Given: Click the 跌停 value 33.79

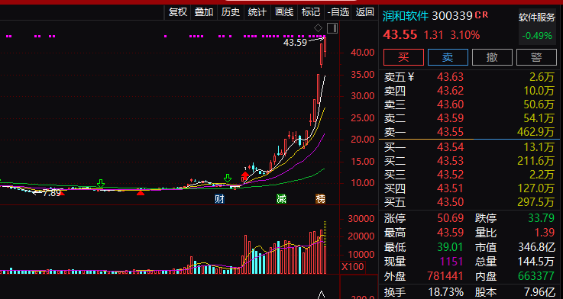Looking at the screenshot, I should (x=542, y=218).
